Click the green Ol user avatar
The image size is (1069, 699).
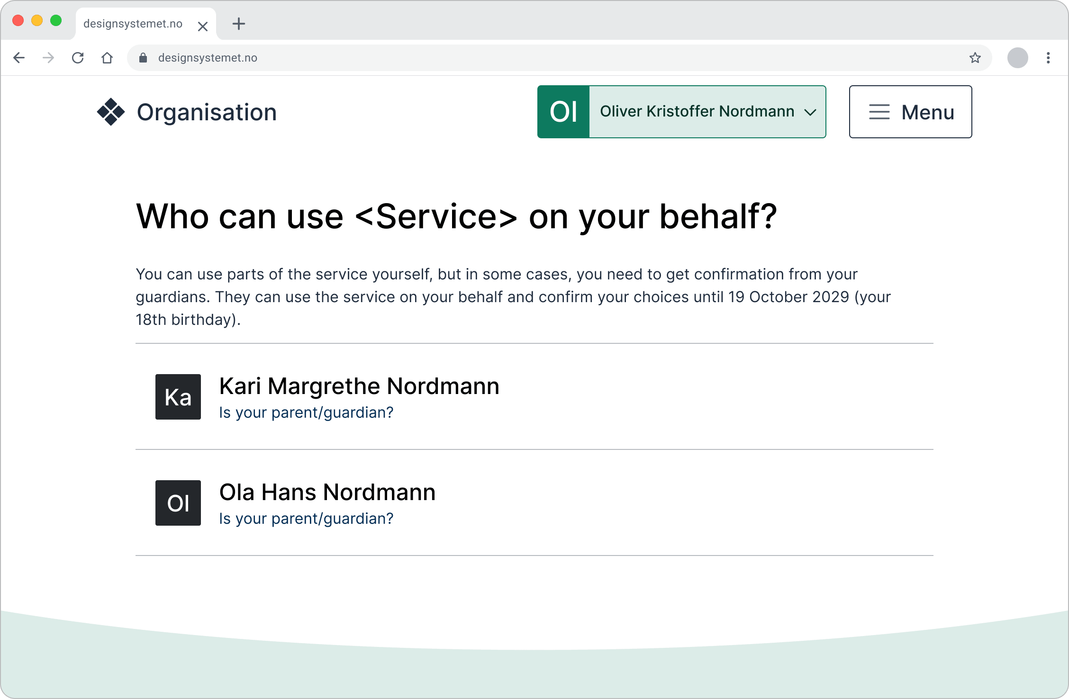point(563,112)
